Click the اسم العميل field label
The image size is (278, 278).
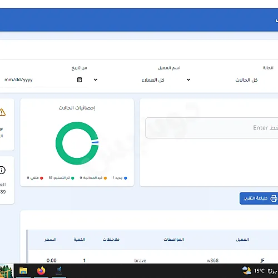[x=169, y=68]
